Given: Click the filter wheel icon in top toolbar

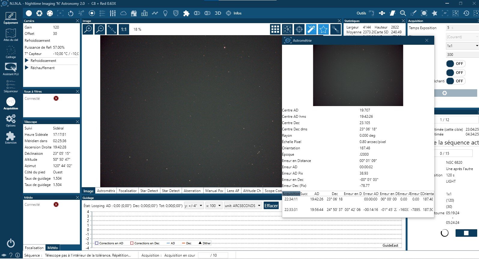Looking at the screenshot, I should point(50,13).
